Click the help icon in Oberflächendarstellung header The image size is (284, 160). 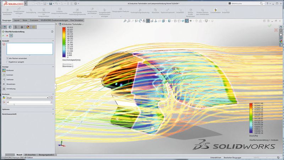(x=52, y=32)
